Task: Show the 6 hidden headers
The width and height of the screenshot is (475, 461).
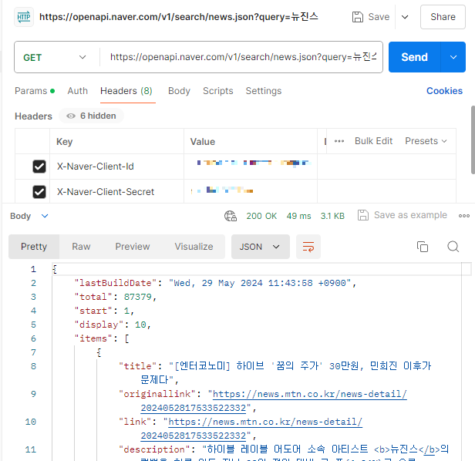Action: pos(91,116)
